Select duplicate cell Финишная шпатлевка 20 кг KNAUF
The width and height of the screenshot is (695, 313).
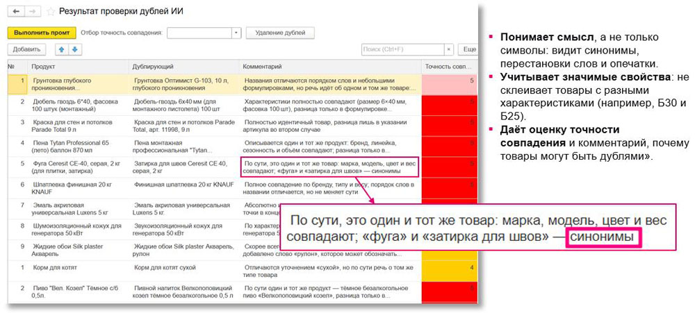click(x=183, y=187)
